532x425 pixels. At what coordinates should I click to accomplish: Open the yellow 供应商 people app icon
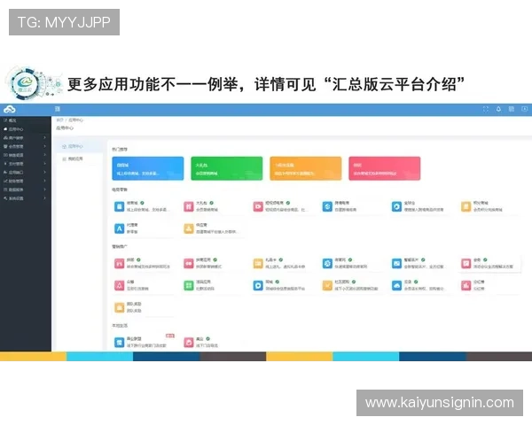(x=189, y=228)
